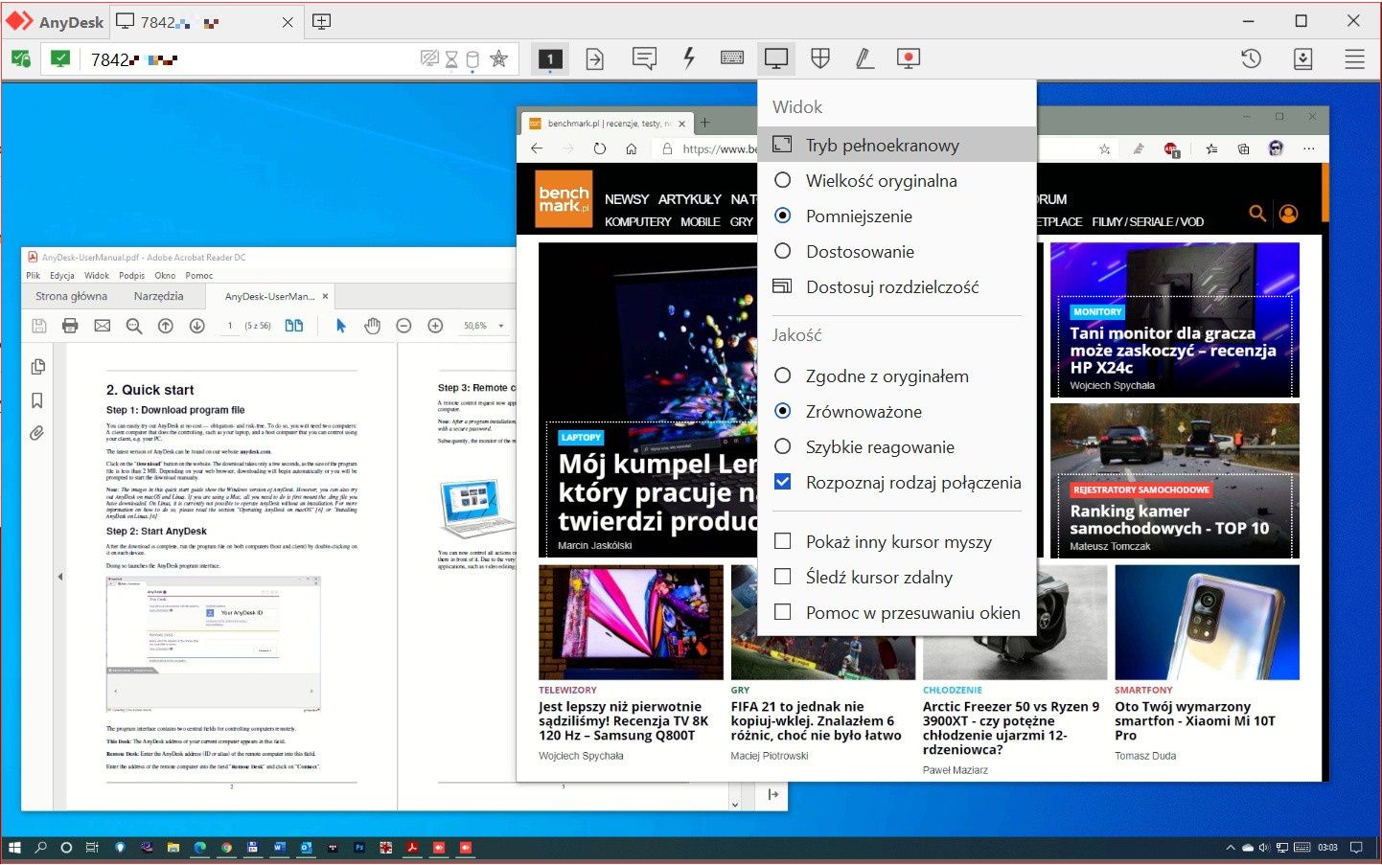The width and height of the screenshot is (1382, 865).
Task: Switch to Strona główna tab in Acrobat
Action: [x=71, y=296]
